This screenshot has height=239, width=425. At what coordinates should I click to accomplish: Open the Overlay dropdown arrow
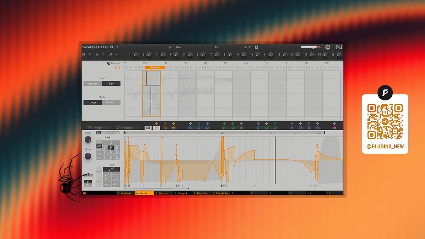(118, 132)
